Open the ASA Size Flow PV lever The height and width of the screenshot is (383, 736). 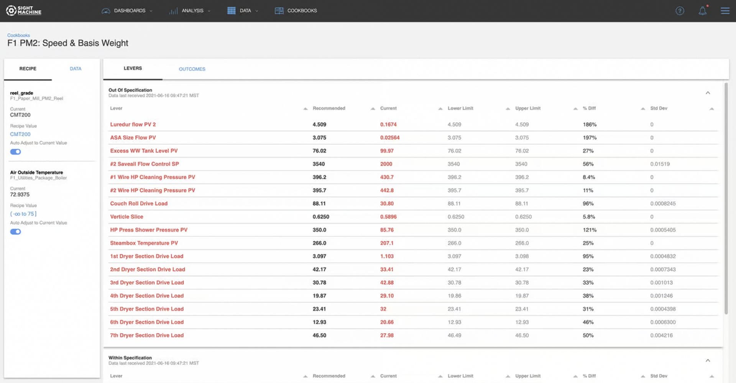tap(133, 137)
